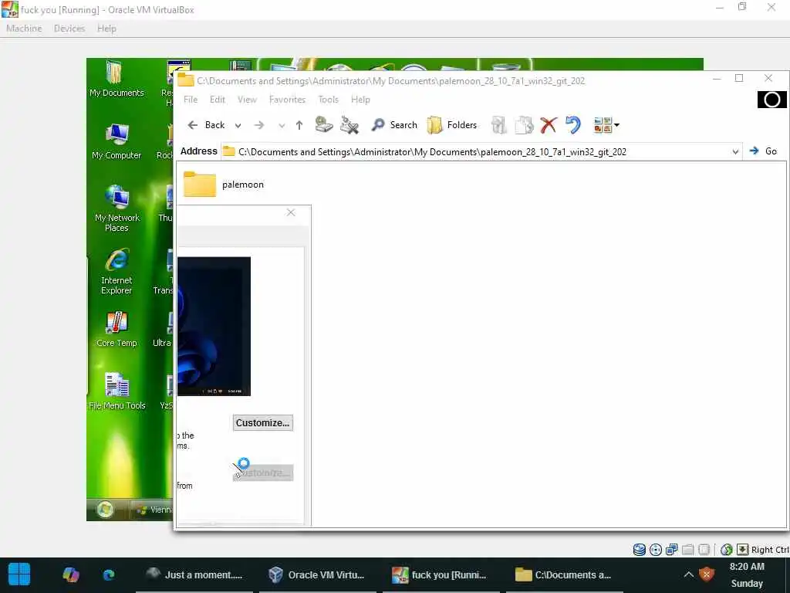Switch to the running VM taskbar item
This screenshot has height=593, width=790.
click(x=440, y=574)
